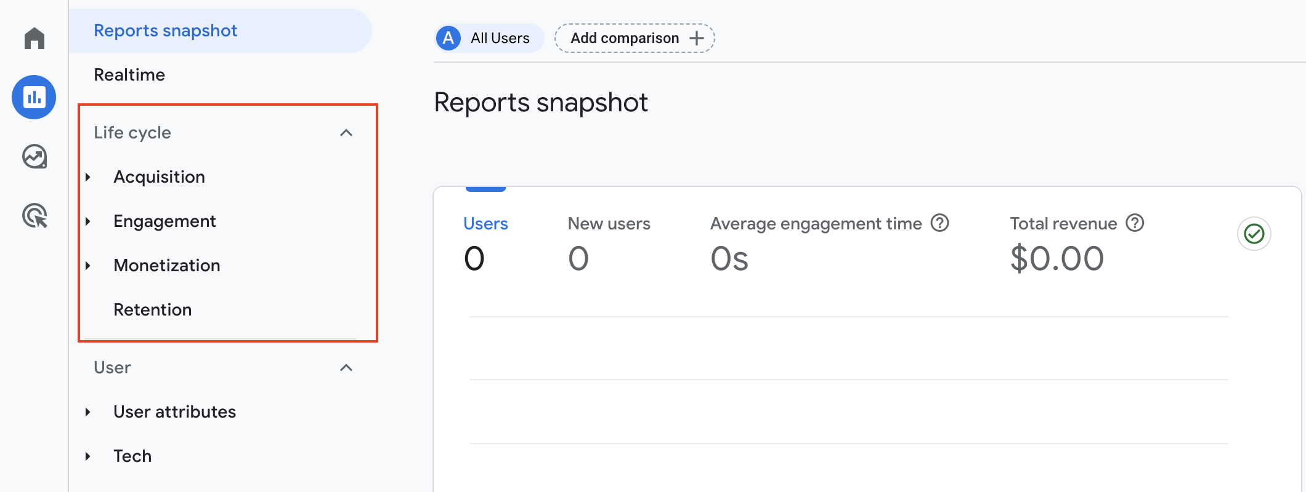Open Reports snapshot in navigation
The image size is (1306, 492).
pos(221,31)
